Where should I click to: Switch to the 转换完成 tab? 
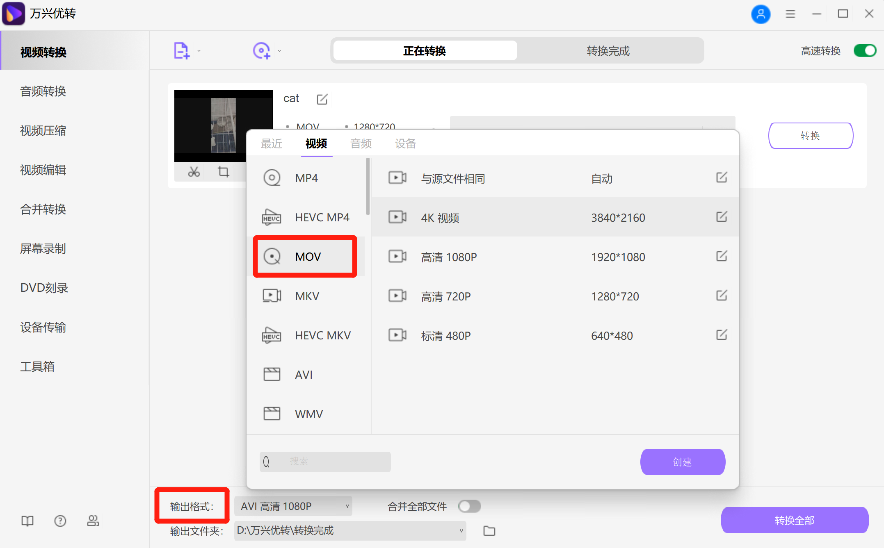tap(608, 50)
